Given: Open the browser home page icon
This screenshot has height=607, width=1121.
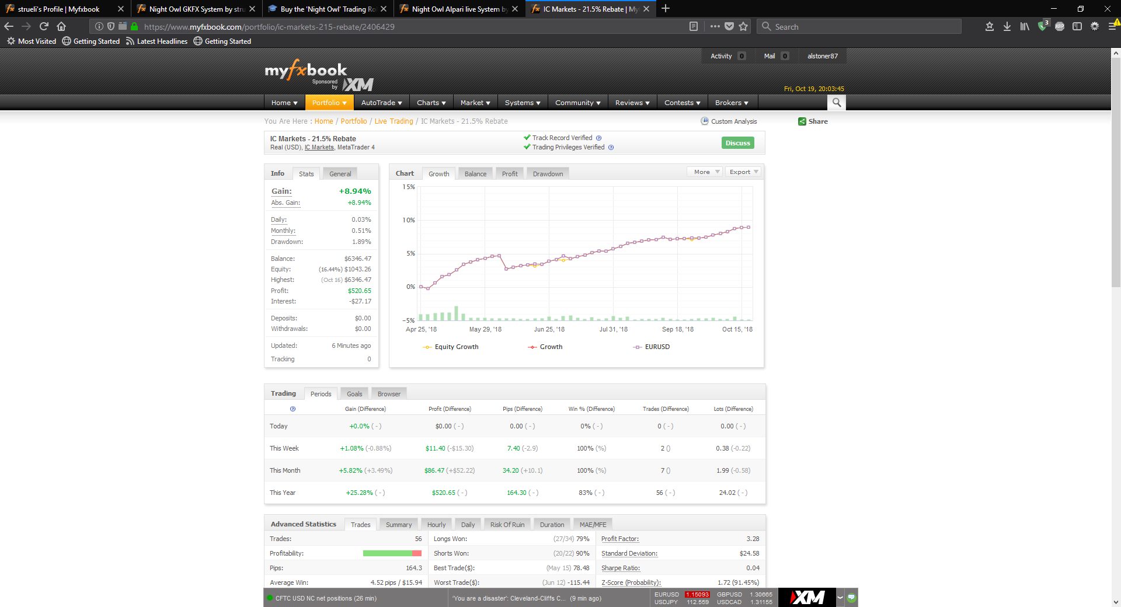Looking at the screenshot, I should click(61, 26).
